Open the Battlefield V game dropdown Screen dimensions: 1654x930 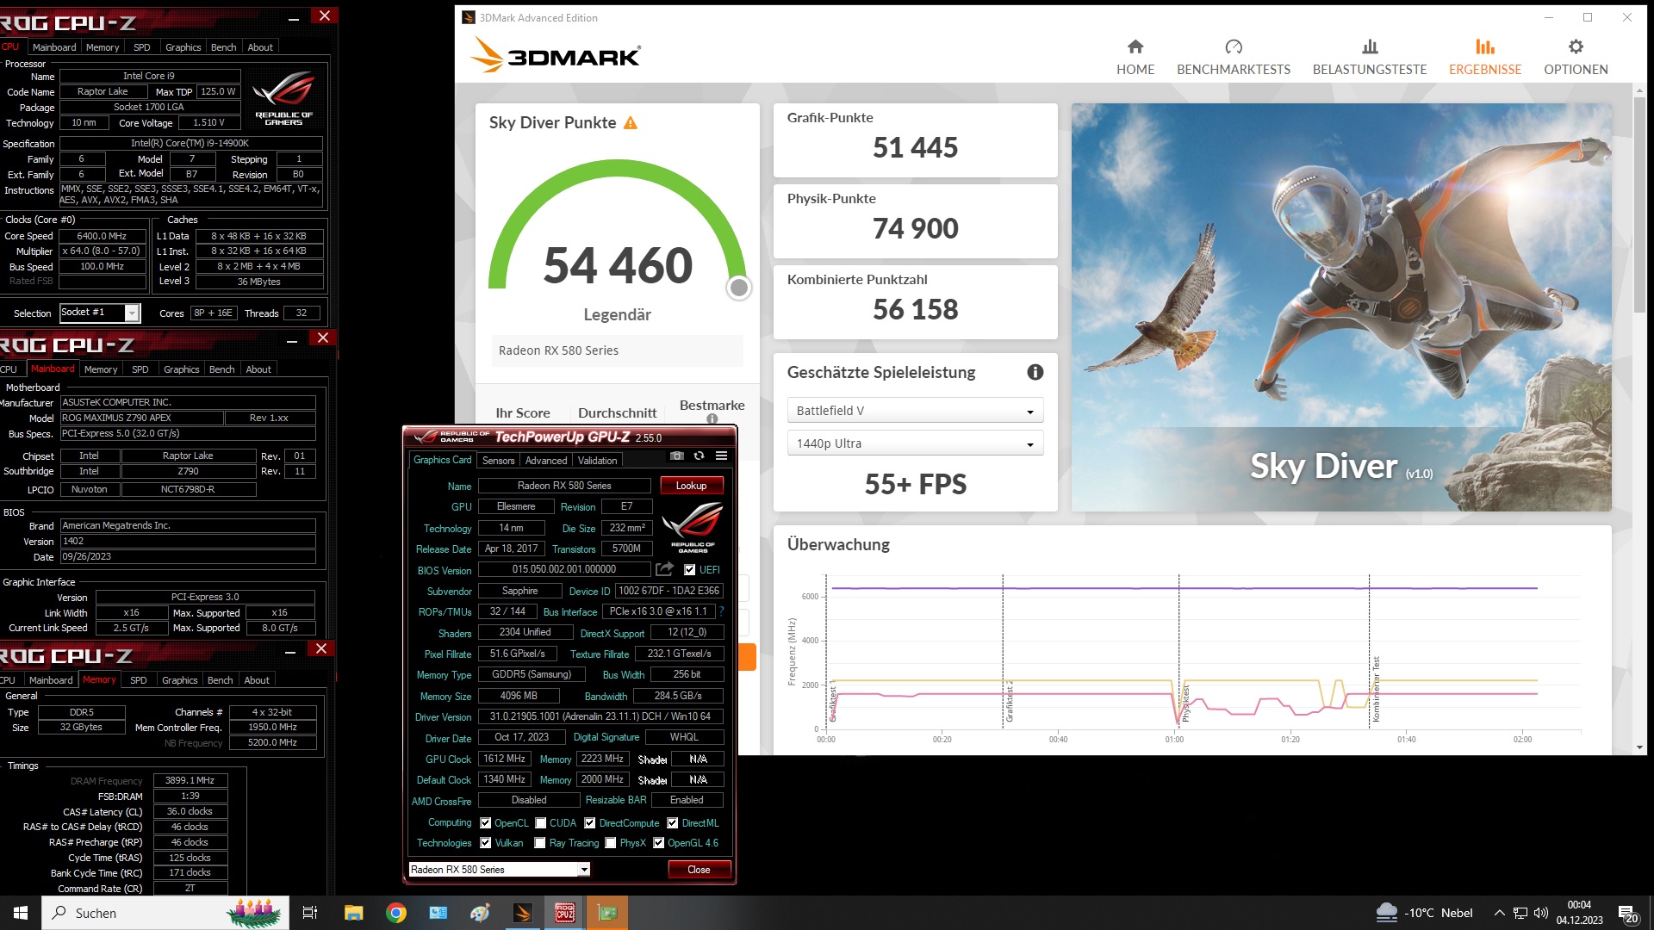[915, 411]
